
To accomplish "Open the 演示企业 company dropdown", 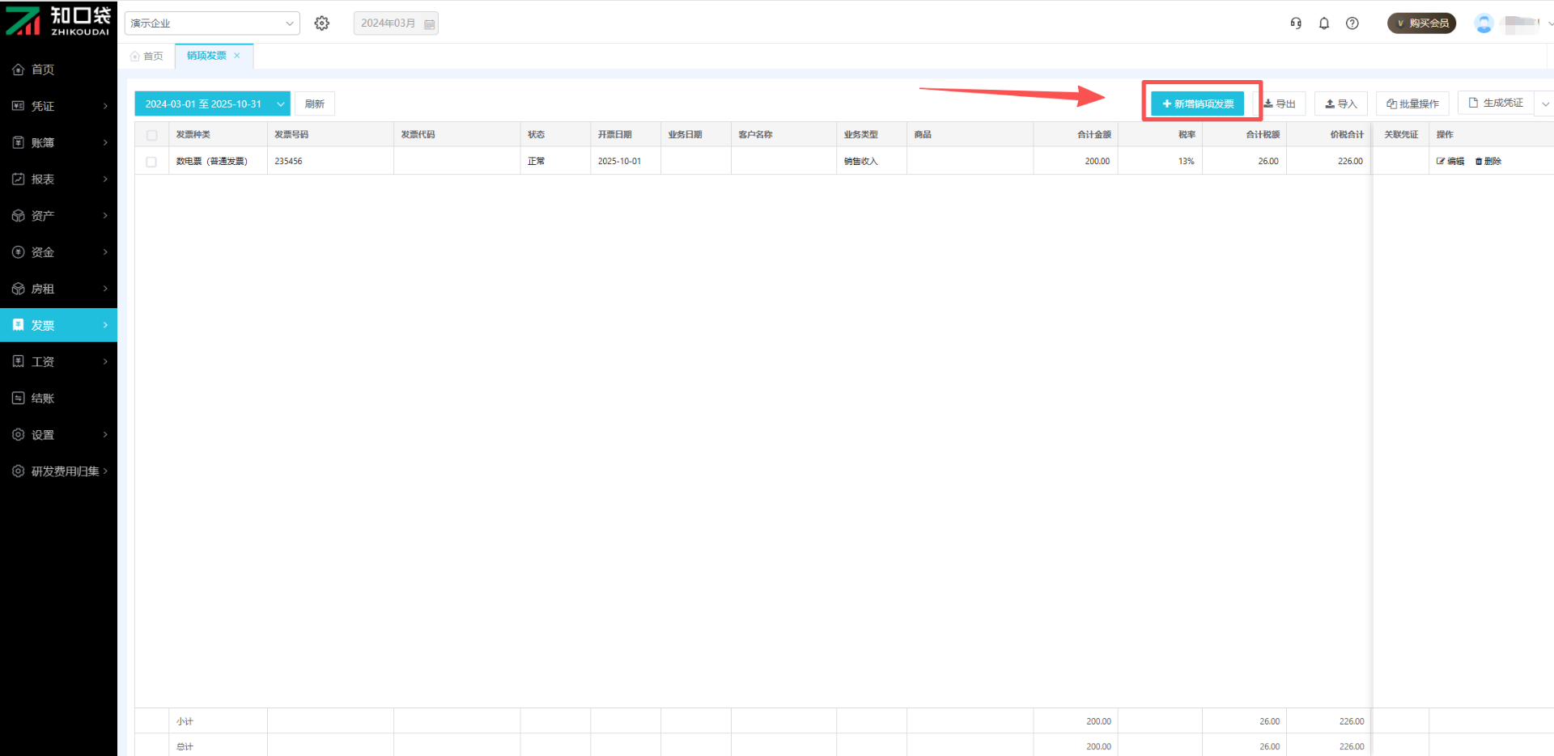I will [212, 23].
